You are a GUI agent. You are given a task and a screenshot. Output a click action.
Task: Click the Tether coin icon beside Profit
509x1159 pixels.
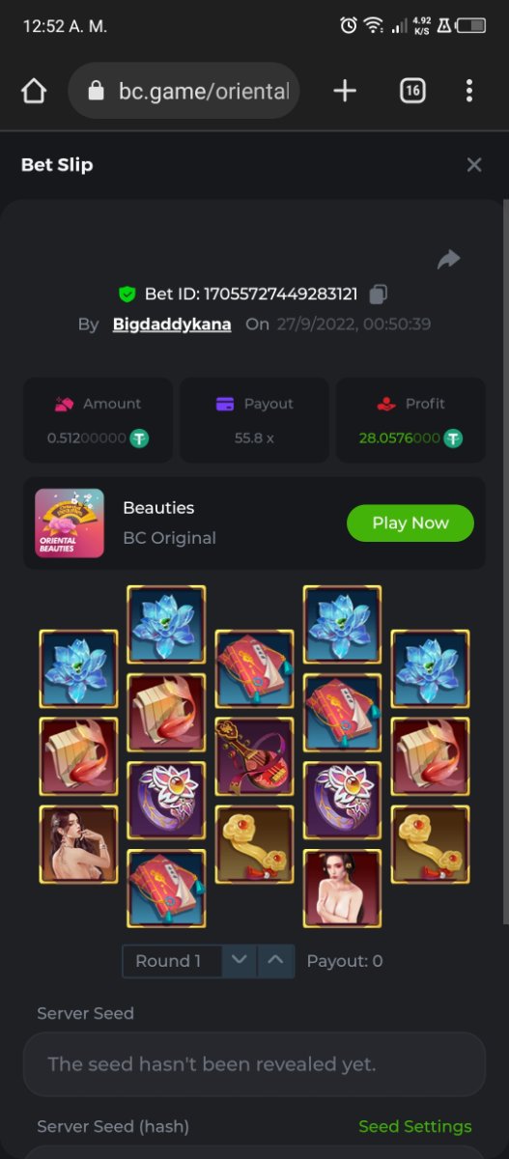[453, 438]
